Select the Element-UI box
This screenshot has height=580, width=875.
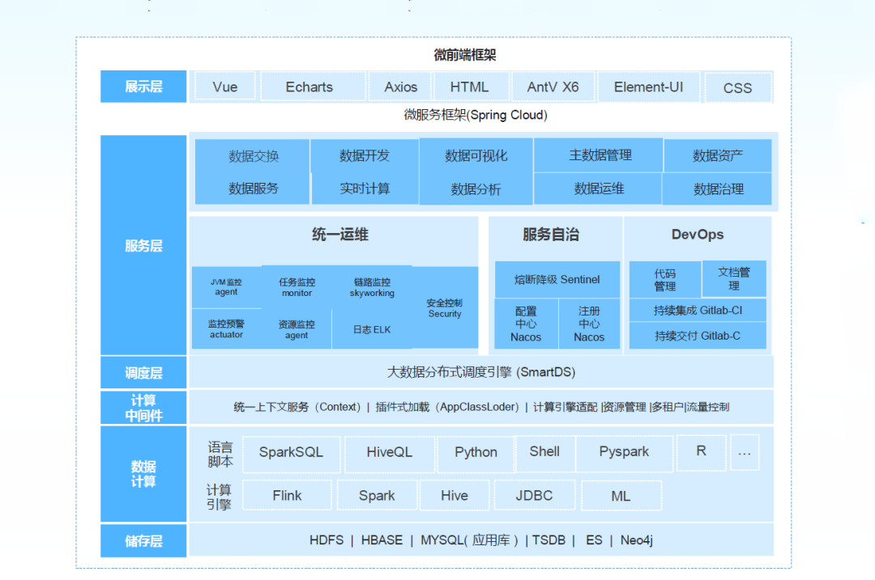[648, 87]
